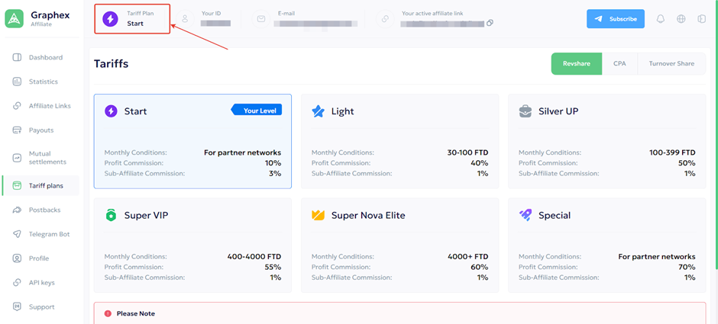Click the notification bell icon
The image size is (718, 324).
pyautogui.click(x=661, y=19)
